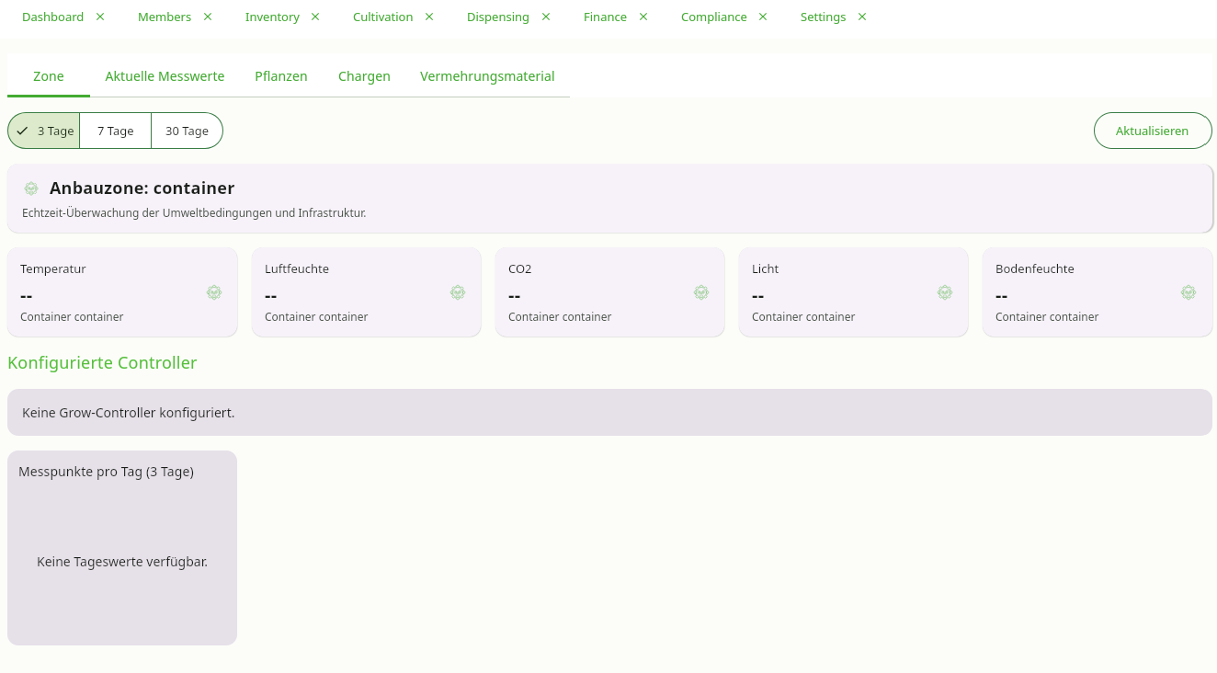Navigate to the Compliance section
1217x673 pixels.
coord(713,17)
